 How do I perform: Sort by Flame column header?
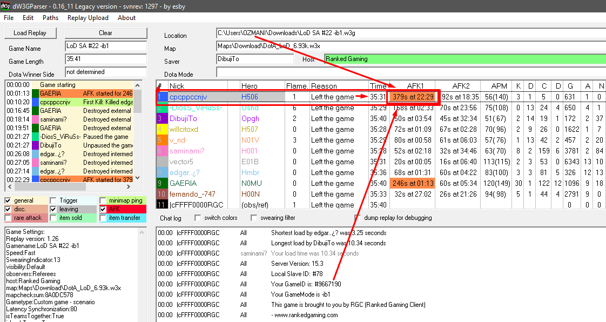click(297, 86)
